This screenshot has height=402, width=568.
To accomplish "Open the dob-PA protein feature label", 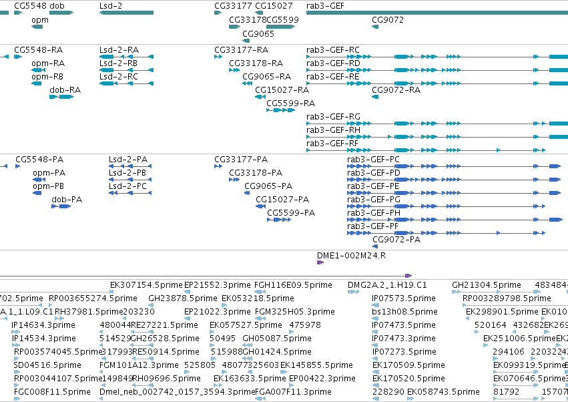I will click(x=67, y=200).
